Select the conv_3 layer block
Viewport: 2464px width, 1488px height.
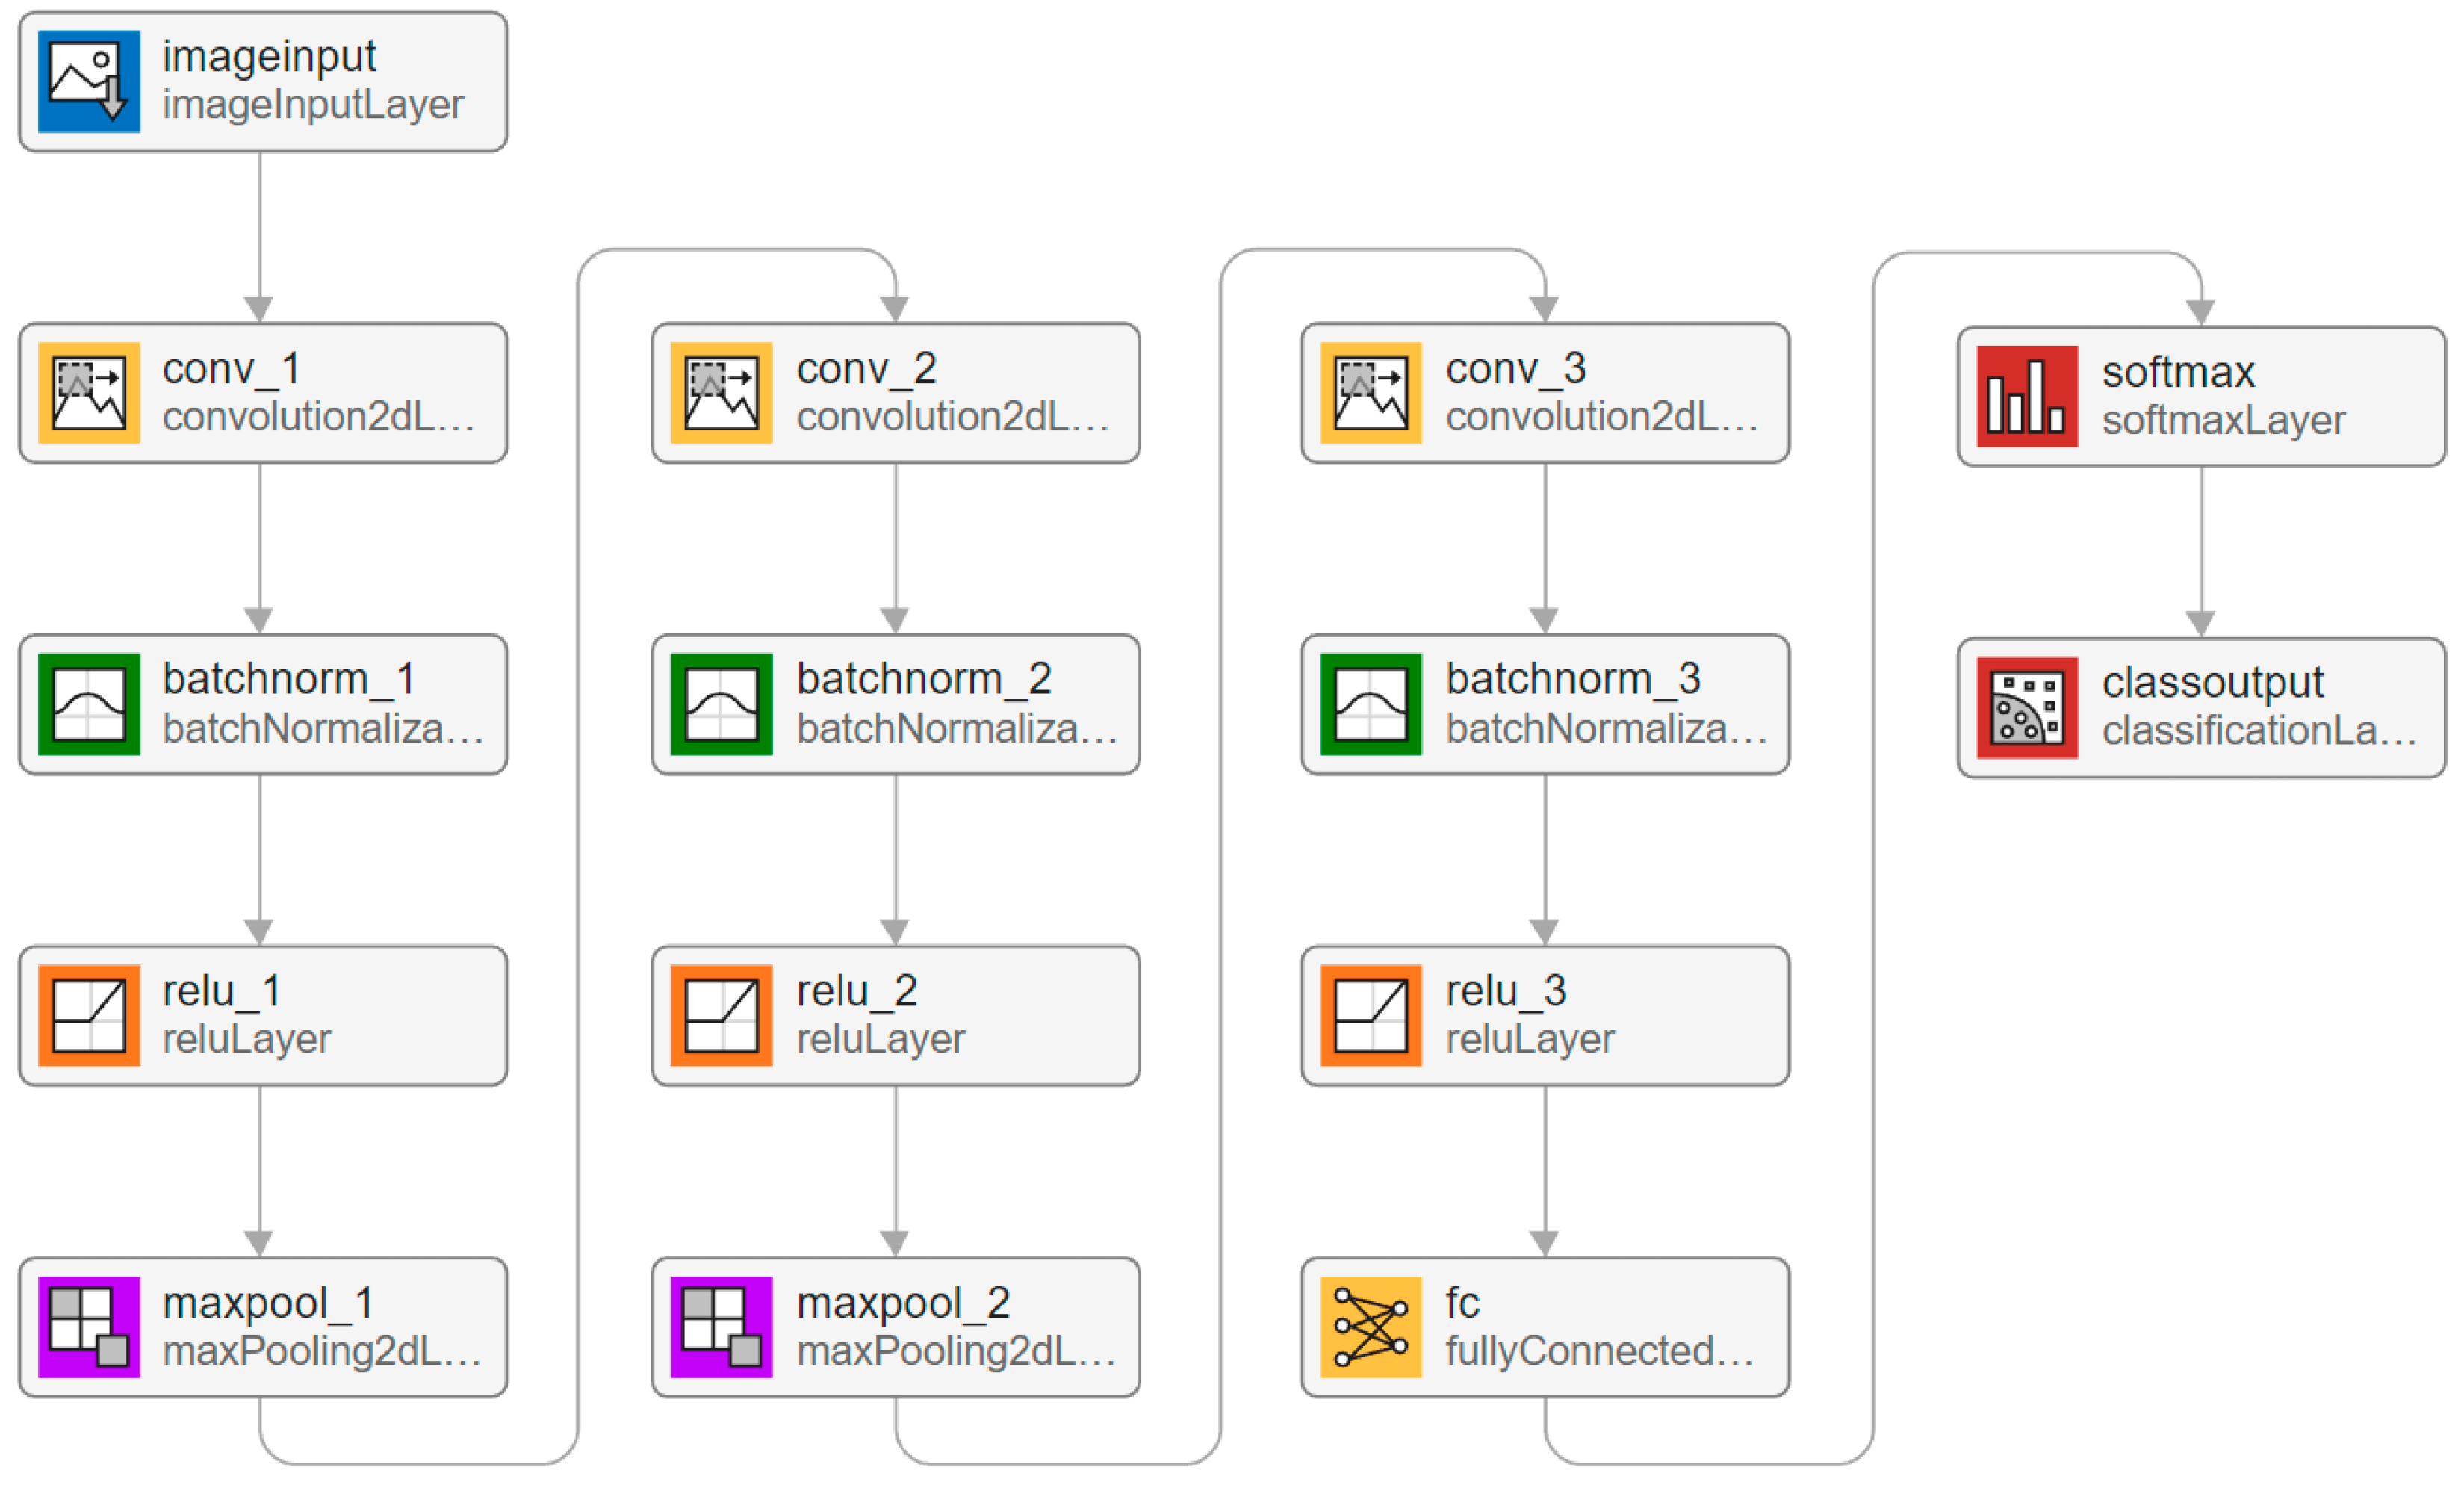[x=1545, y=393]
